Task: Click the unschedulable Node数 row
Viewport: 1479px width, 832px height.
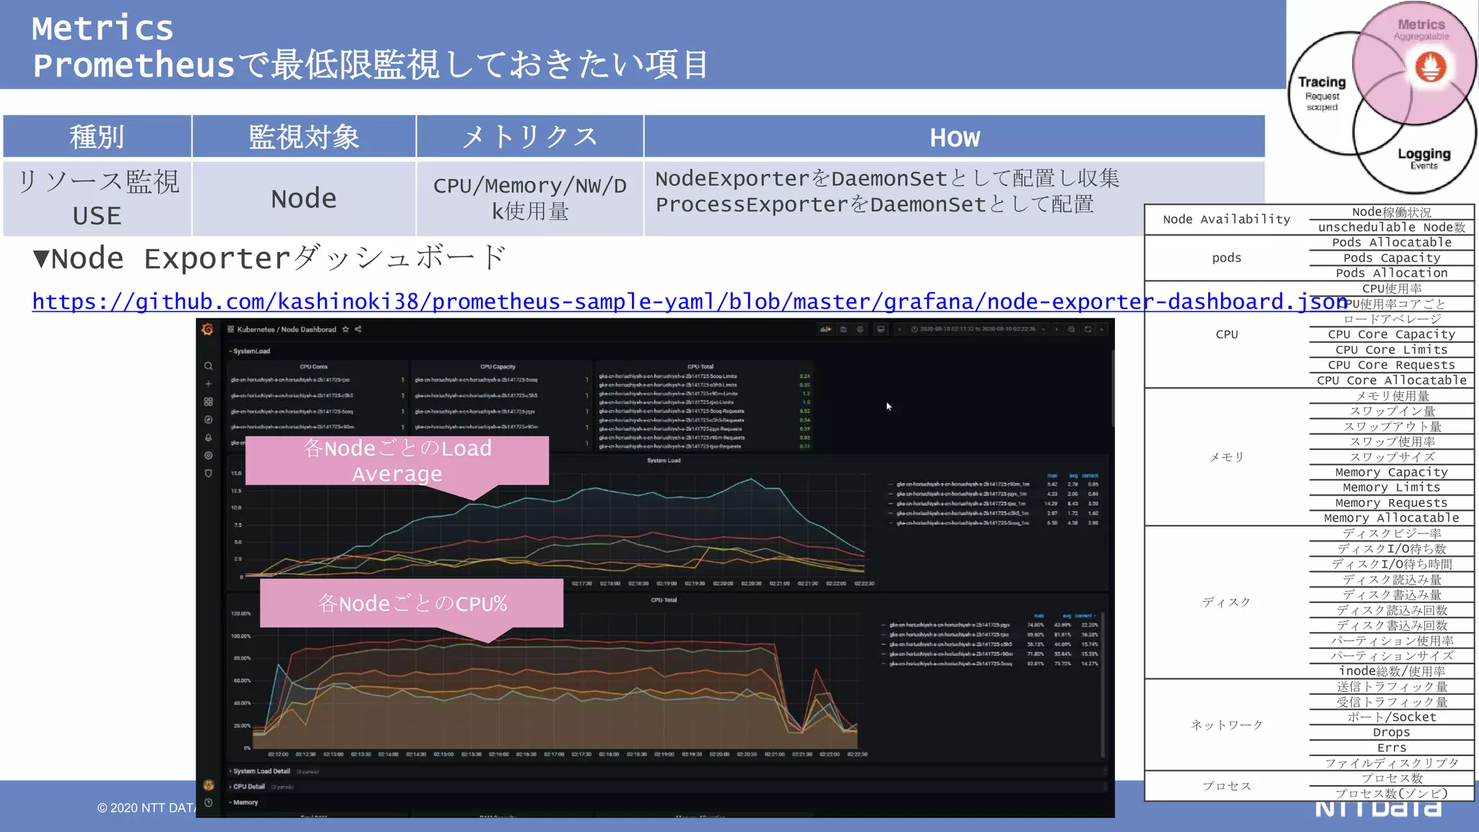Action: tap(1392, 227)
